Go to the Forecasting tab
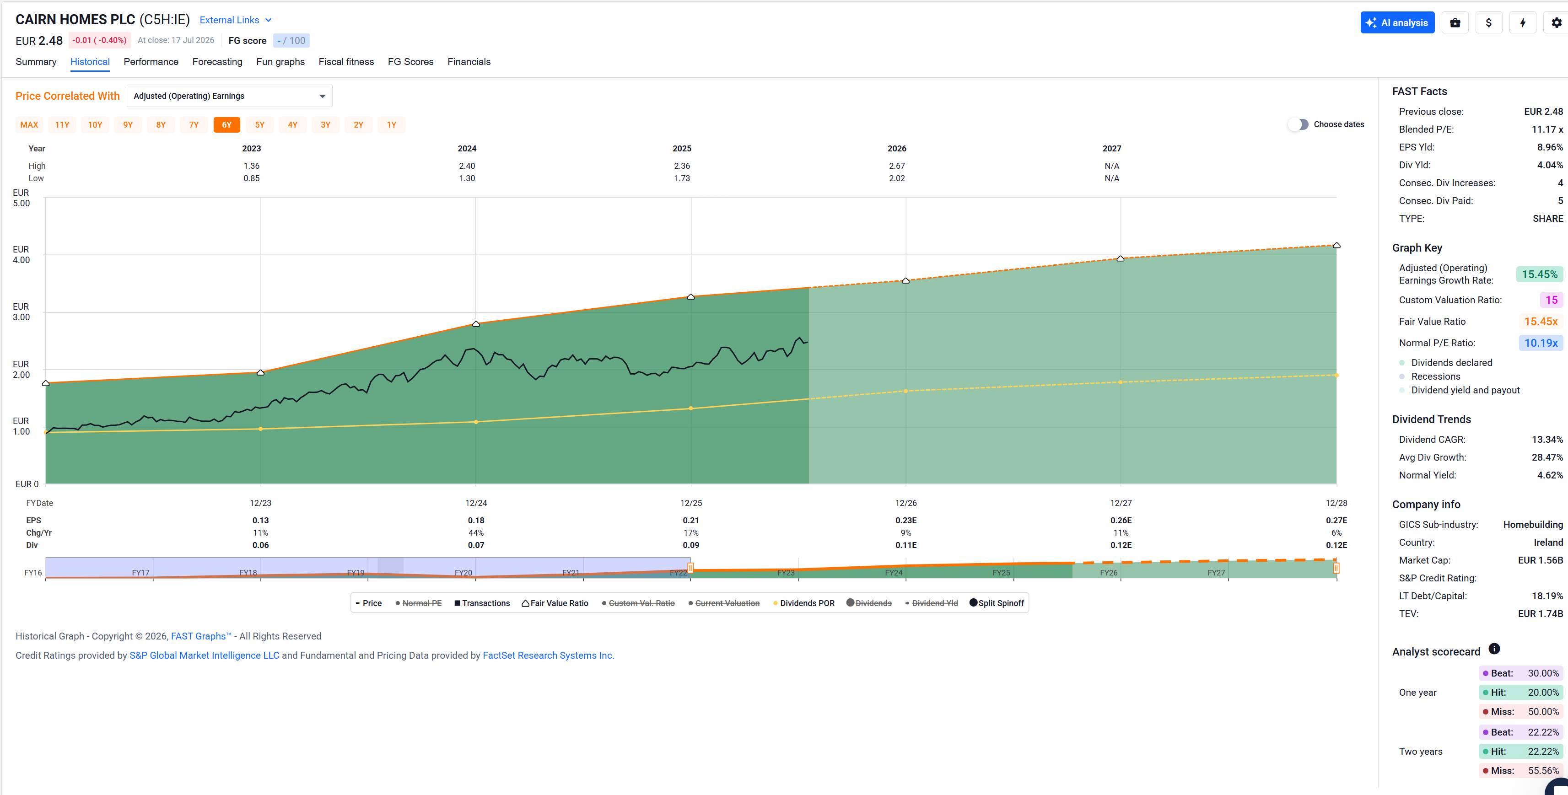The height and width of the screenshot is (795, 1568). 217,61
